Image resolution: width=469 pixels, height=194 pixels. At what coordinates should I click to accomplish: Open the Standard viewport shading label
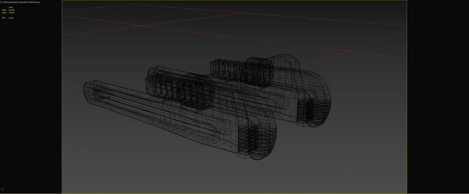(23, 2)
